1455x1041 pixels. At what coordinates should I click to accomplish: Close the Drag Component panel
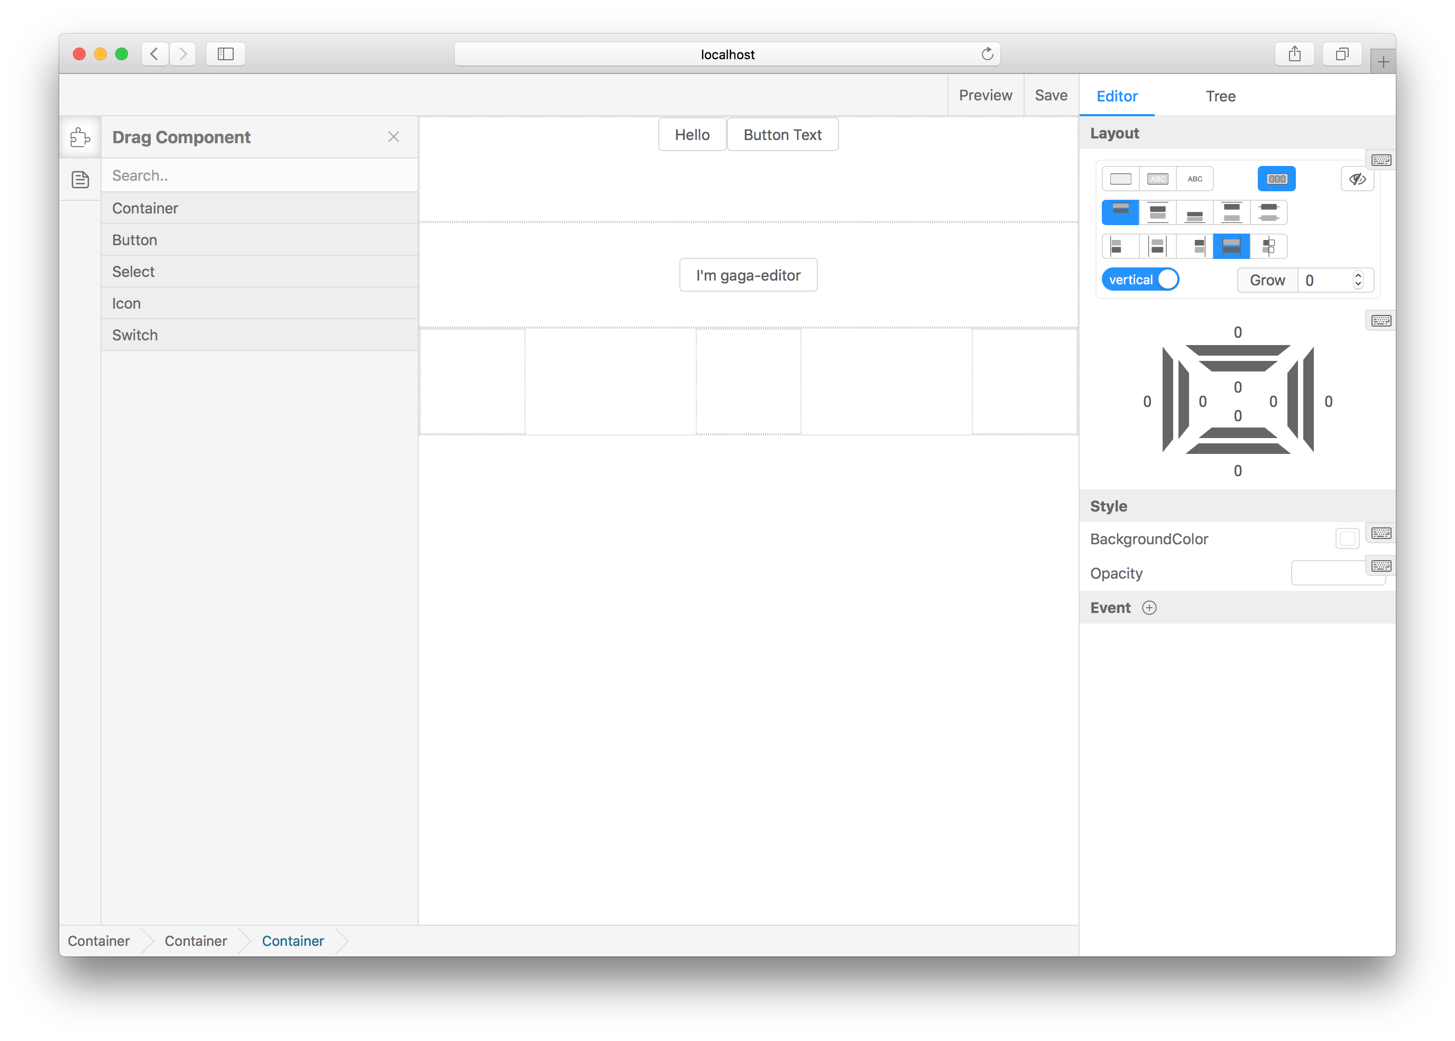(x=394, y=137)
